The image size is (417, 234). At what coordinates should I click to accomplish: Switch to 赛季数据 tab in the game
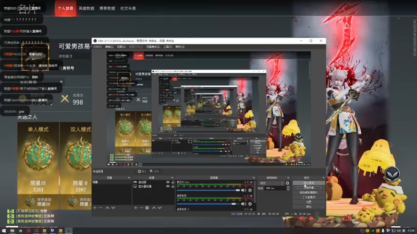click(x=107, y=8)
